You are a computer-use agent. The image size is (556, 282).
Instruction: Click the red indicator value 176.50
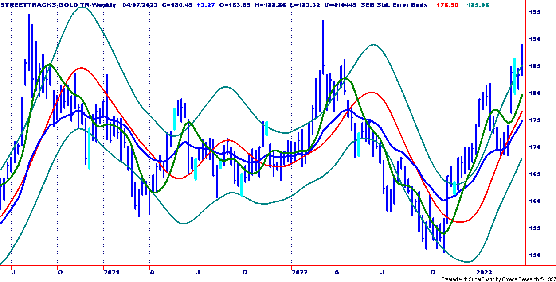(x=448, y=5)
